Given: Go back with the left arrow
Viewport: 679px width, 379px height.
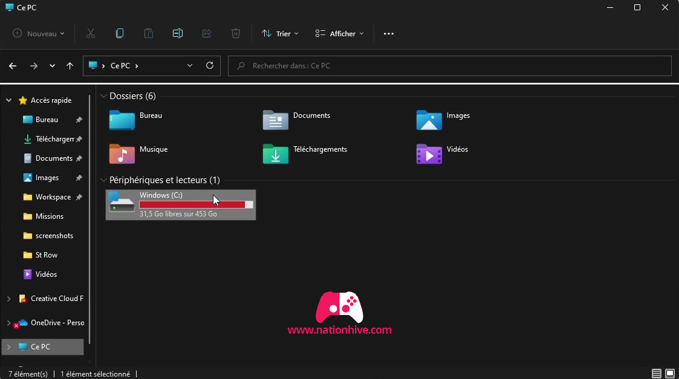Looking at the screenshot, I should pyautogui.click(x=13, y=66).
